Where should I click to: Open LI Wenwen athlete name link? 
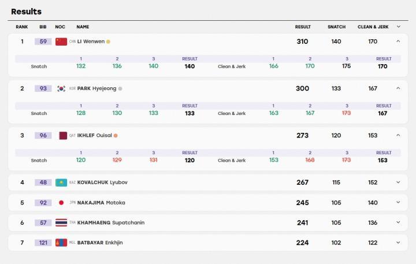point(91,42)
